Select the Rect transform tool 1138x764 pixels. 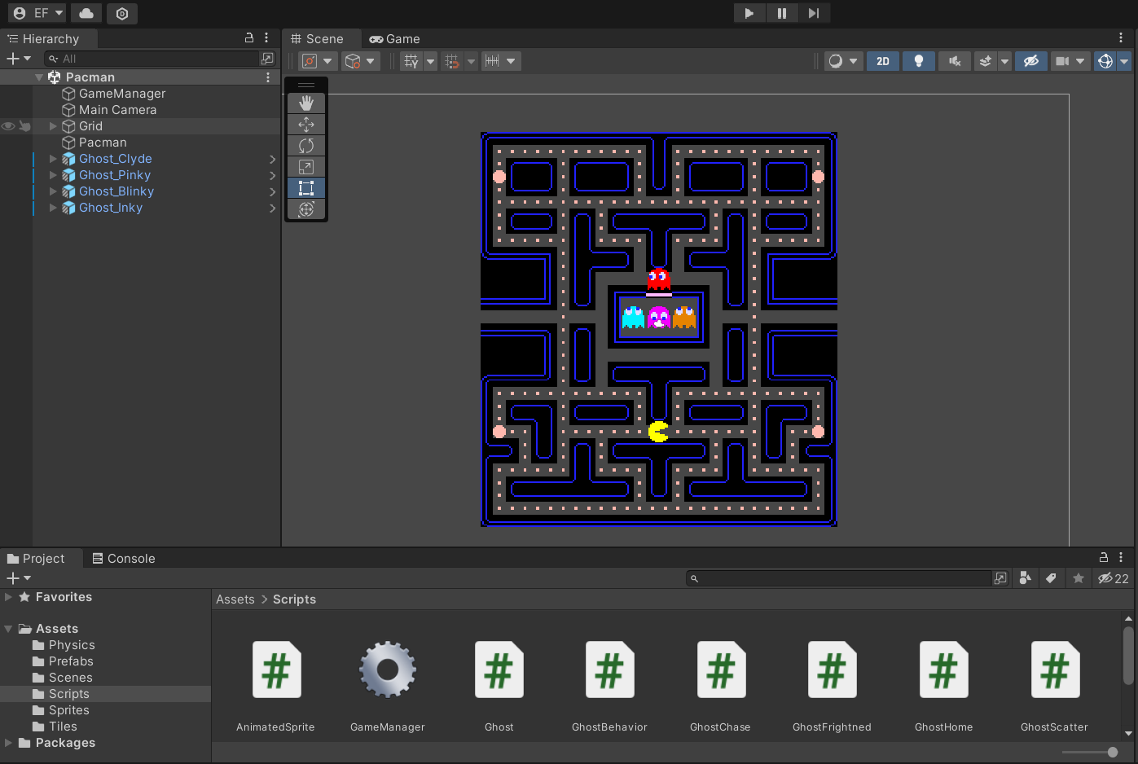306,187
